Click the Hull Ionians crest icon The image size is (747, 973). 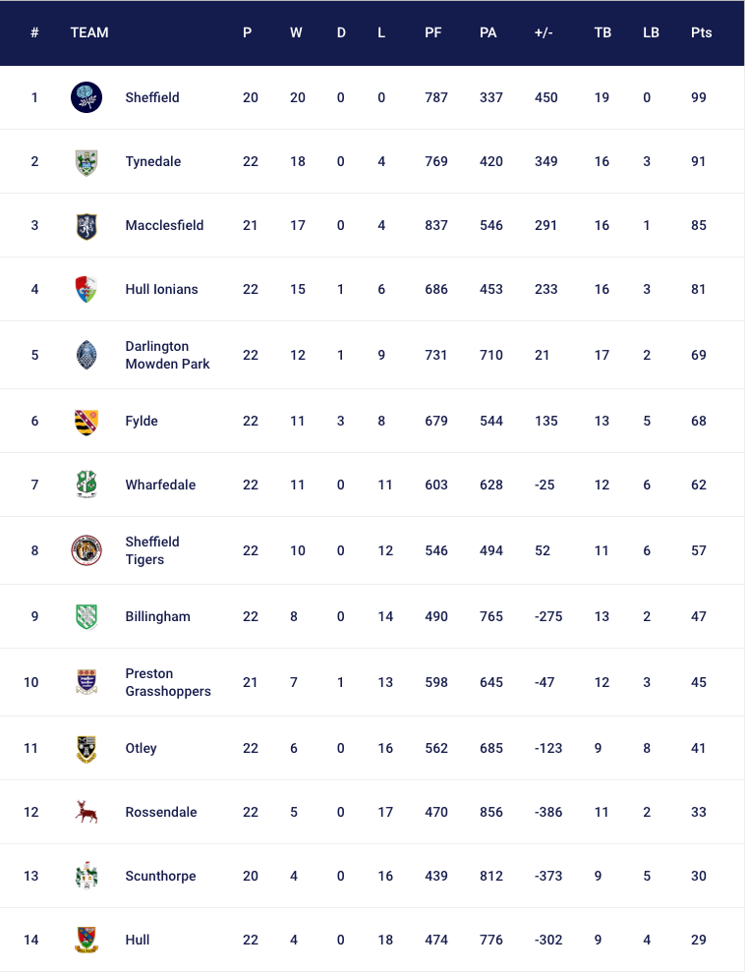86,290
